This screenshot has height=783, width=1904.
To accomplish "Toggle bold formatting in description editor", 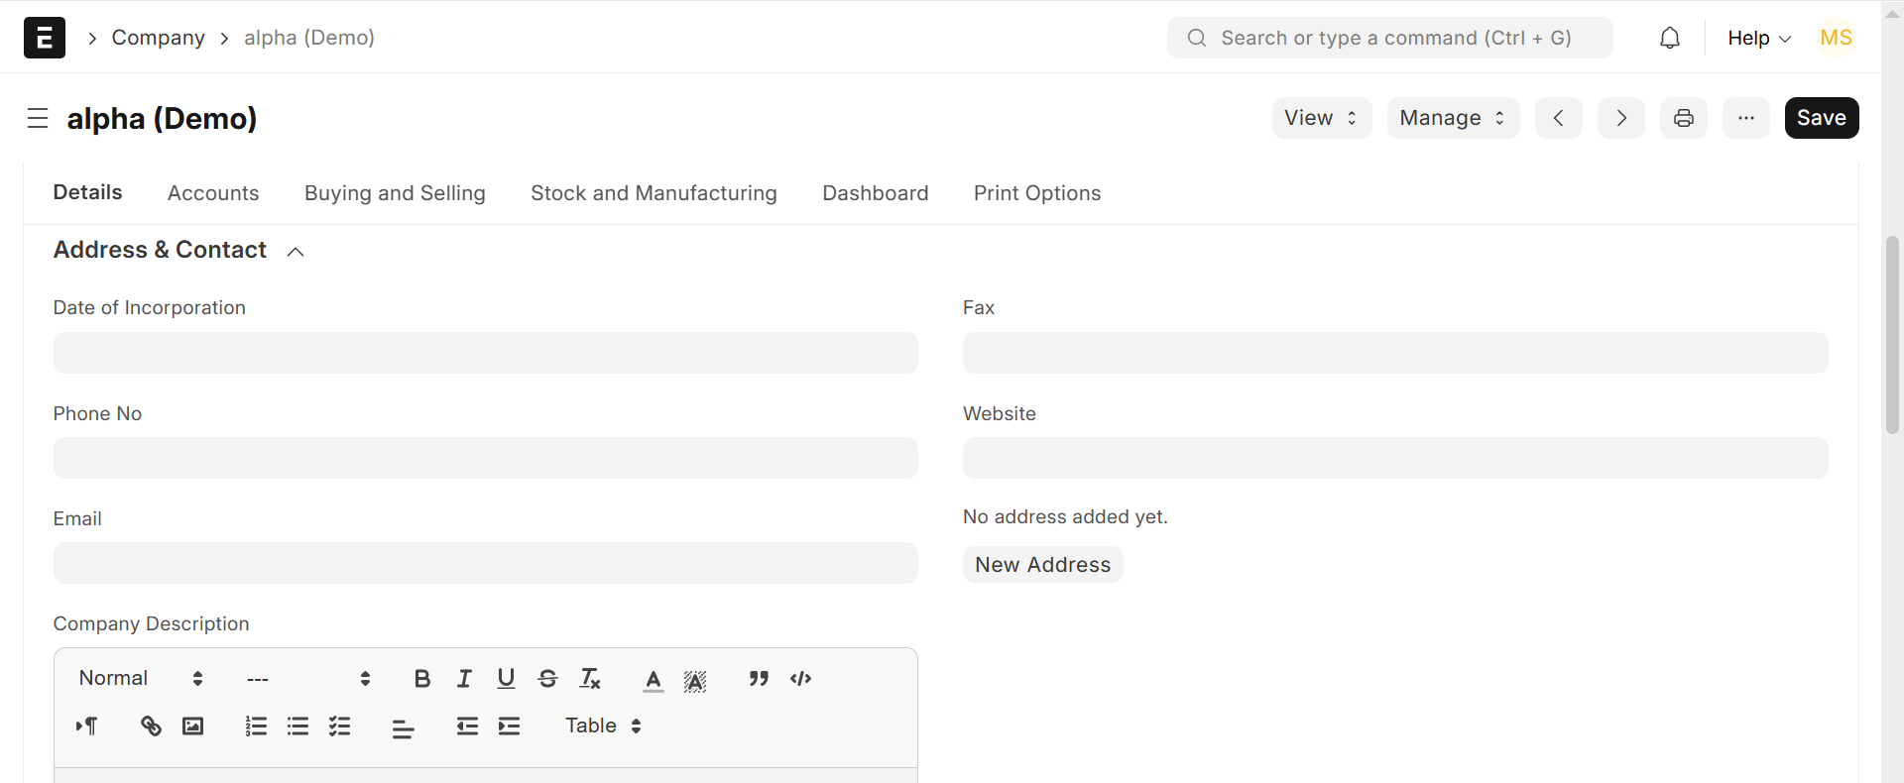I will pyautogui.click(x=422, y=679).
